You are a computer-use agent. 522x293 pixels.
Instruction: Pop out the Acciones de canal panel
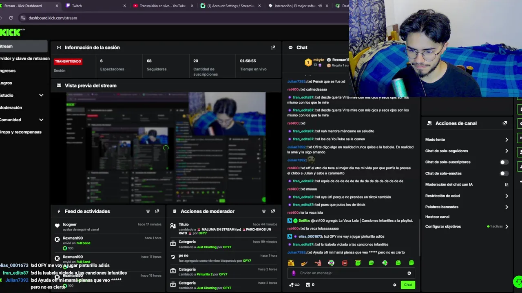(505, 123)
